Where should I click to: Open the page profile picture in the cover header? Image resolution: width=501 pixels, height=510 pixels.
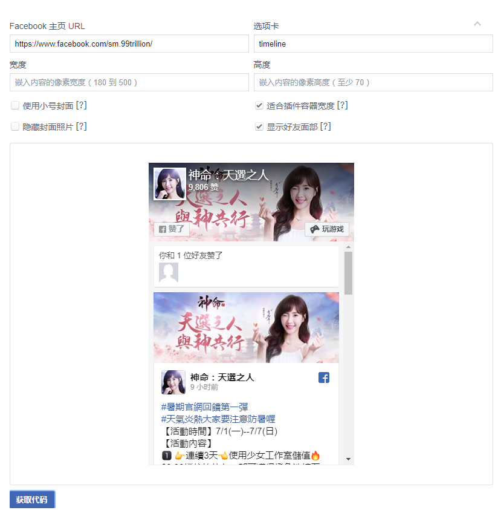pyautogui.click(x=170, y=184)
